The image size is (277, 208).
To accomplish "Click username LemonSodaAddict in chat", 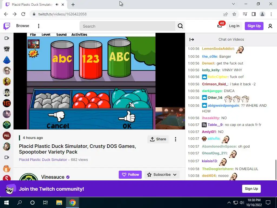I will [x=218, y=49].
